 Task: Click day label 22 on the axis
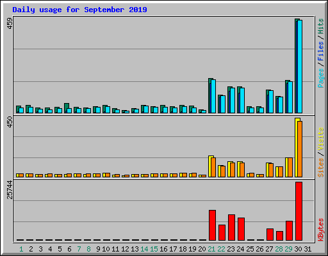(221, 249)
